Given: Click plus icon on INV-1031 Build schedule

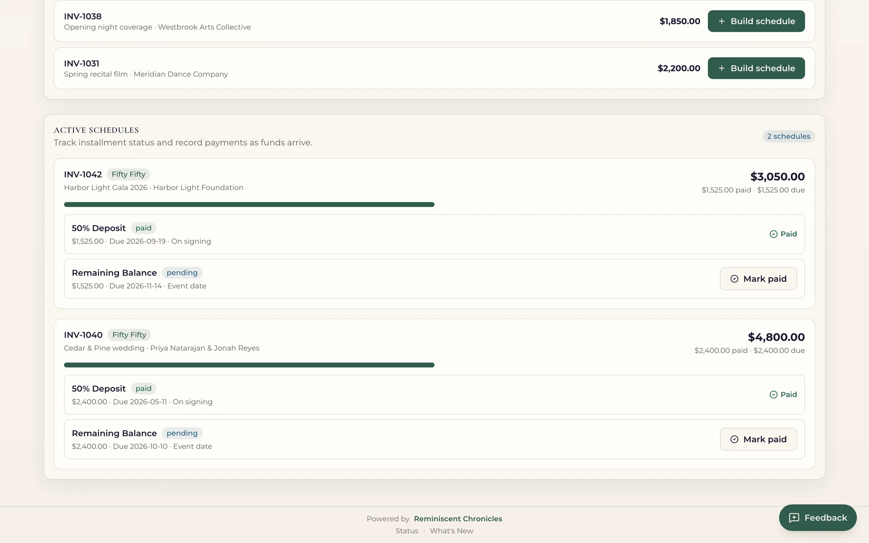Looking at the screenshot, I should [x=722, y=68].
